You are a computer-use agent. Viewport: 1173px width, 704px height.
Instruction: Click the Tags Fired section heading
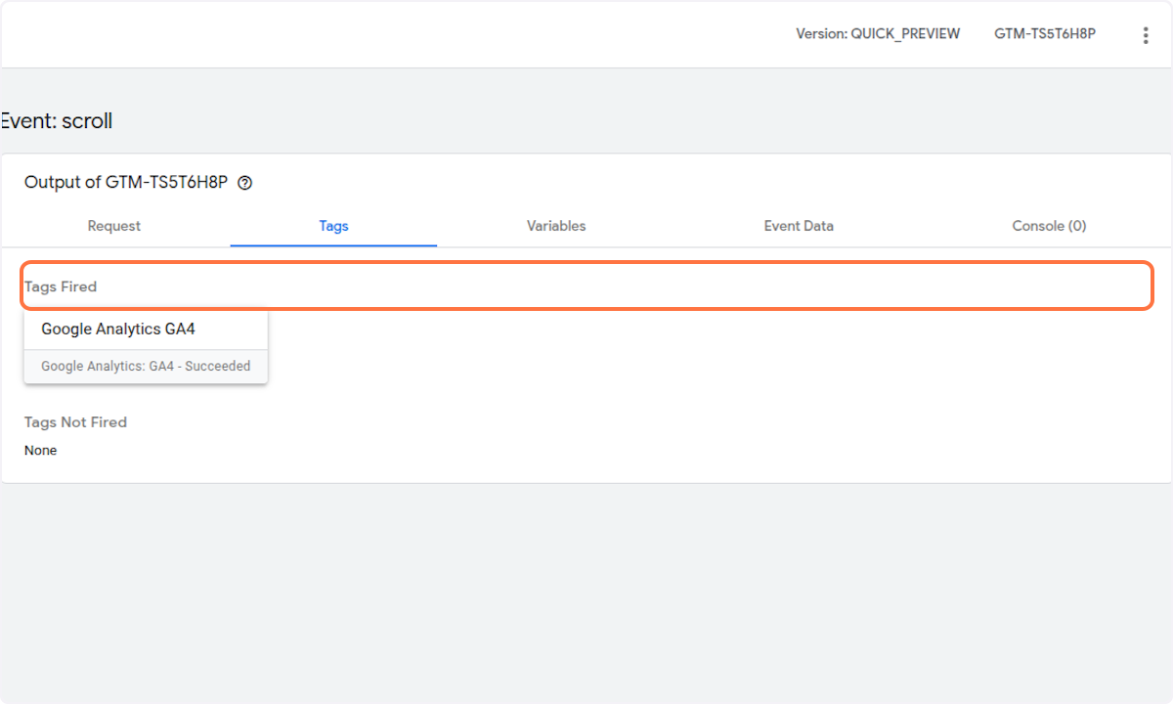pos(61,286)
